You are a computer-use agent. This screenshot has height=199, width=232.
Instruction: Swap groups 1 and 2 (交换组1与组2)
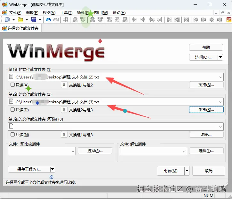point(64,85)
